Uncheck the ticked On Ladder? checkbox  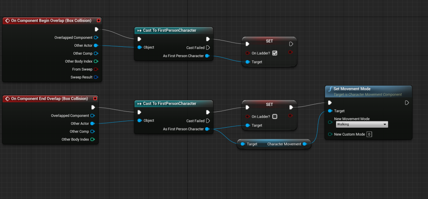coord(275,53)
